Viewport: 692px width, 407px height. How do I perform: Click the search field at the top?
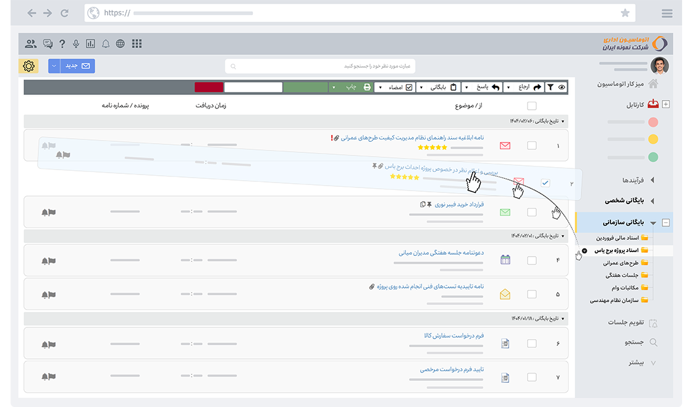coord(320,66)
